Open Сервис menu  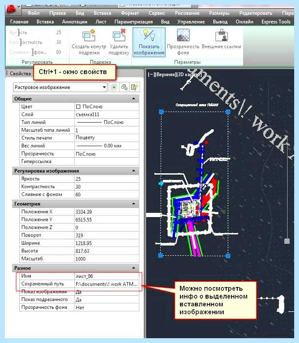[x=157, y=13]
